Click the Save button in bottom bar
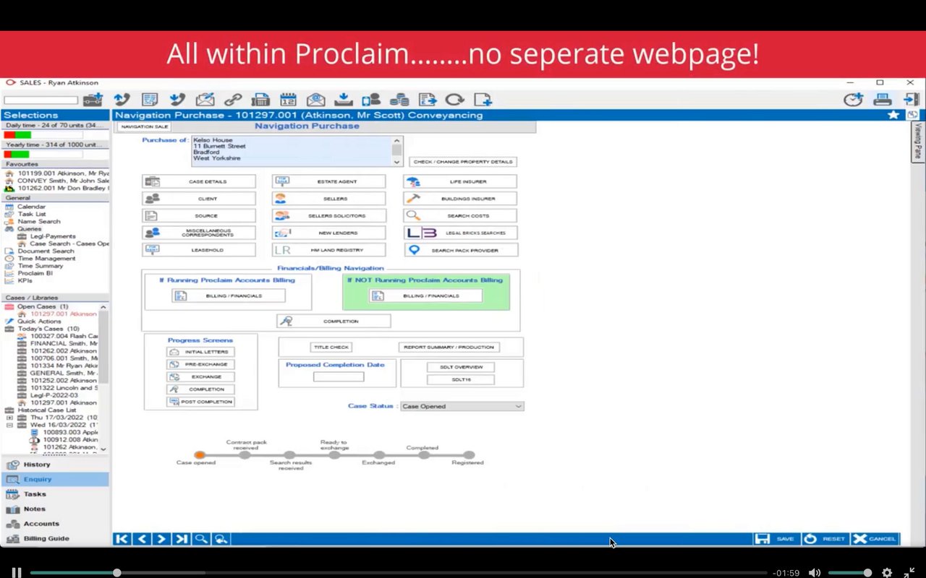Viewport: 926px width, 578px height. pos(776,539)
